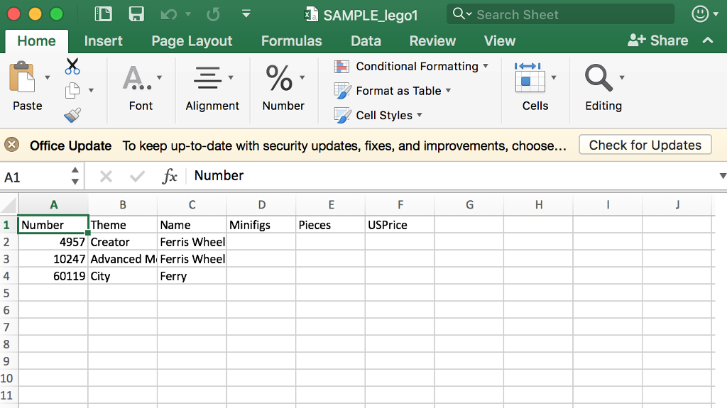Select column D header
727x408 pixels.
click(261, 205)
